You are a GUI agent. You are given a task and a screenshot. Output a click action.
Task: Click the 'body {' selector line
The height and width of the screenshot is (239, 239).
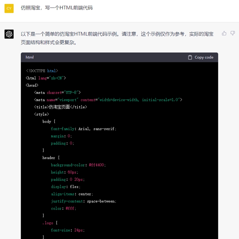49,122
